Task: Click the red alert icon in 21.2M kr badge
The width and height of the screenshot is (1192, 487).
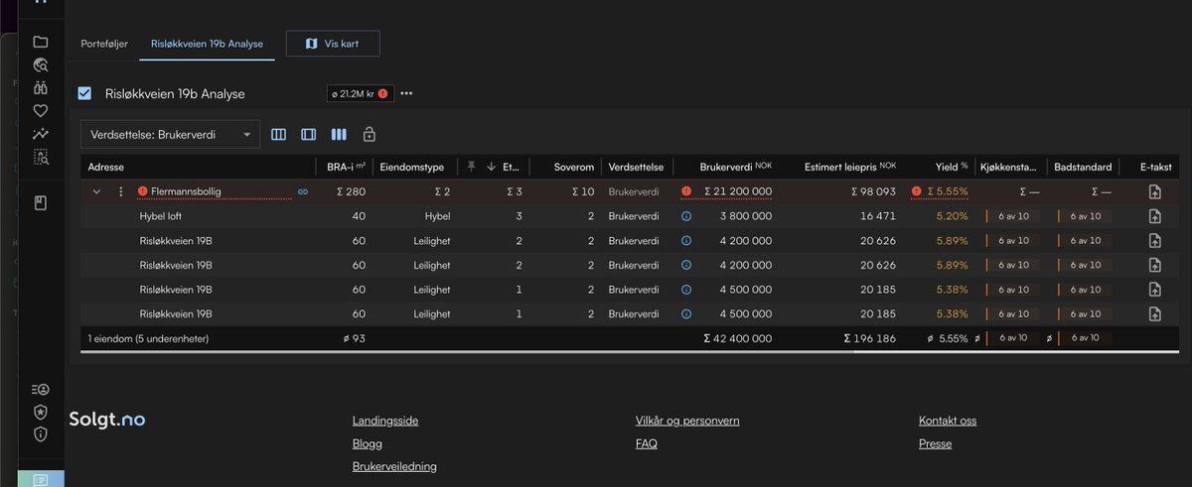Action: (383, 93)
